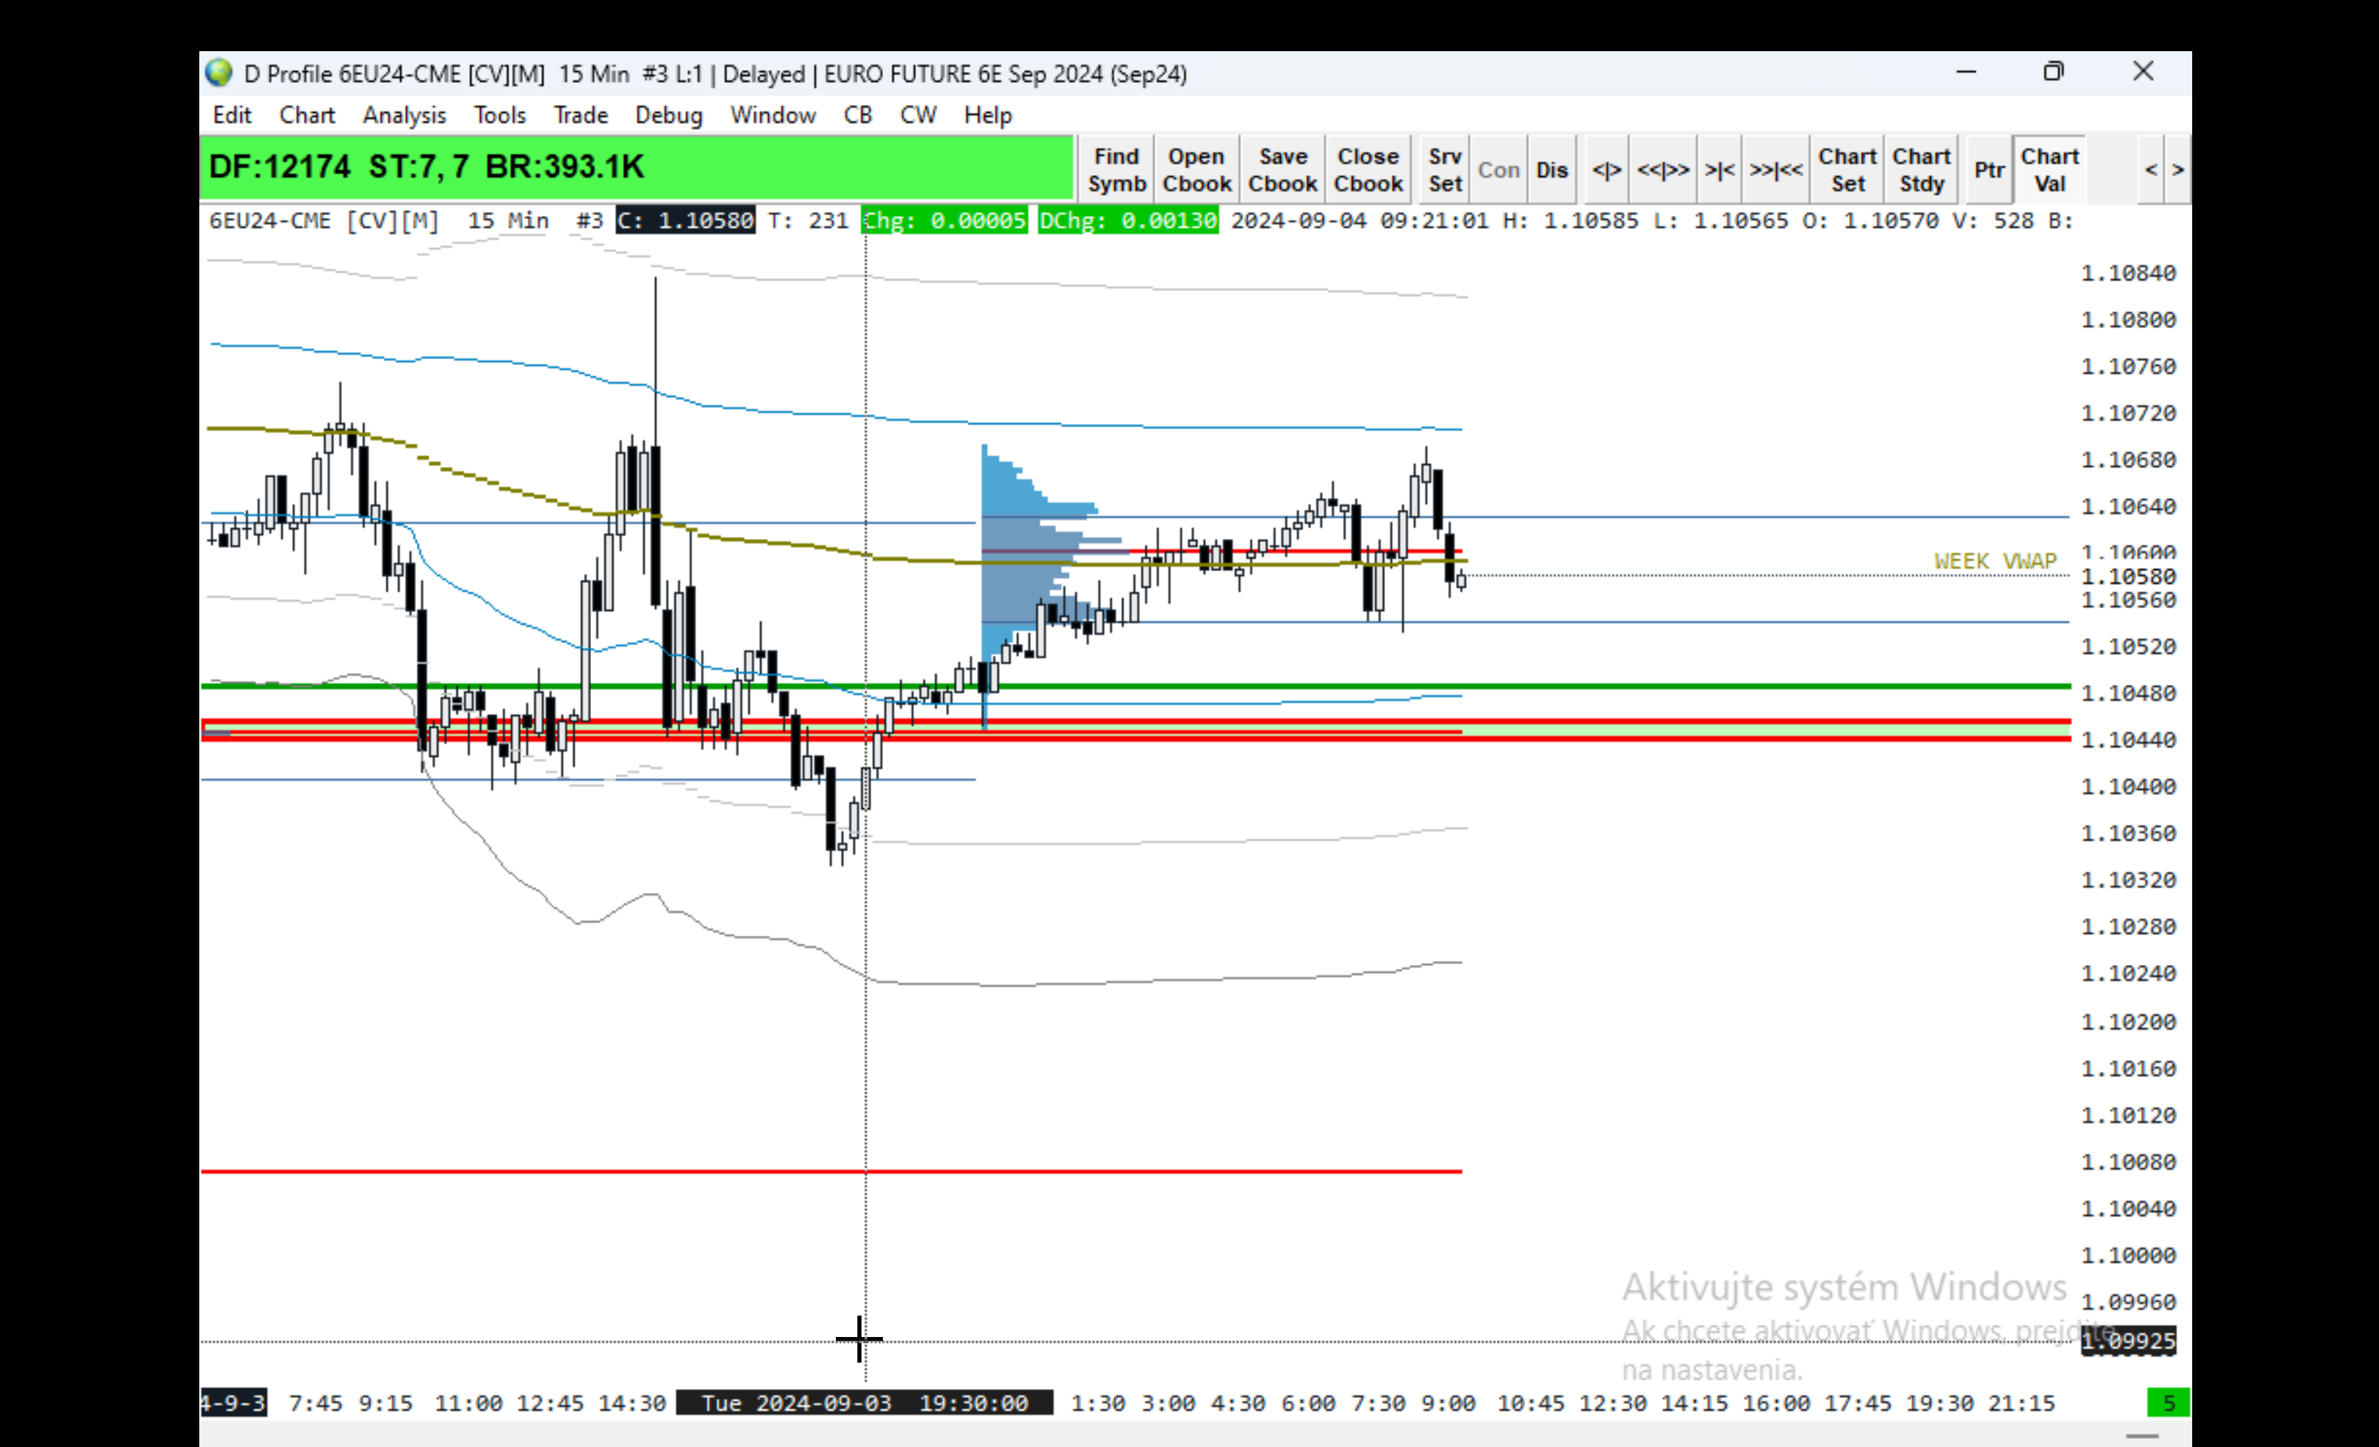The image size is (2379, 1447).
Task: Open Chart Stdy studies window
Action: click(x=1922, y=170)
